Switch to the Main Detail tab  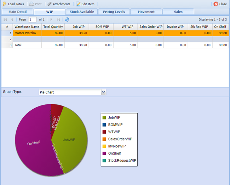(17, 12)
